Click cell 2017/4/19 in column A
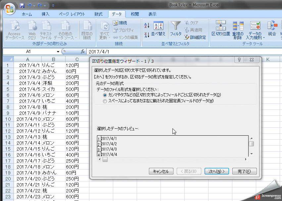 tap(28, 173)
